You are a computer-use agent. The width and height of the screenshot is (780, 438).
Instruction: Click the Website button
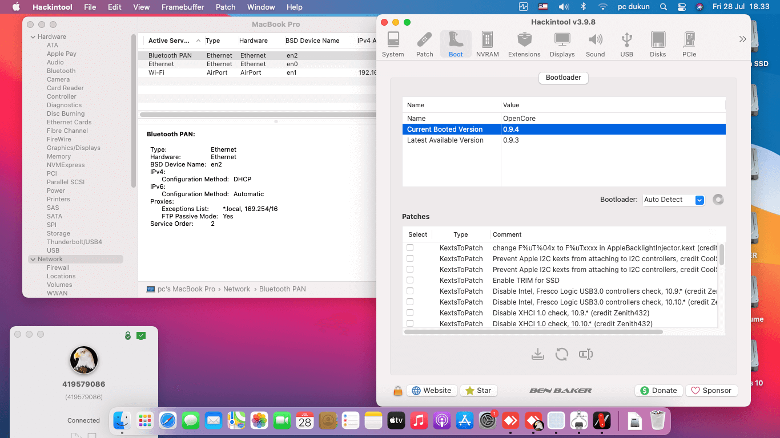(x=432, y=391)
